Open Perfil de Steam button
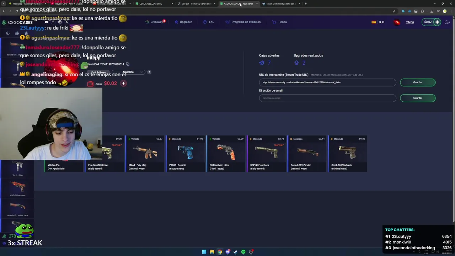The height and width of the screenshot is (256, 455). pos(98,72)
